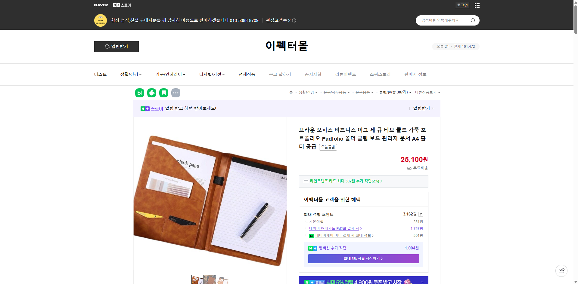The image size is (578, 284).
Task: Click the question mark next to 최대 적립 포인트
Action: point(421,214)
